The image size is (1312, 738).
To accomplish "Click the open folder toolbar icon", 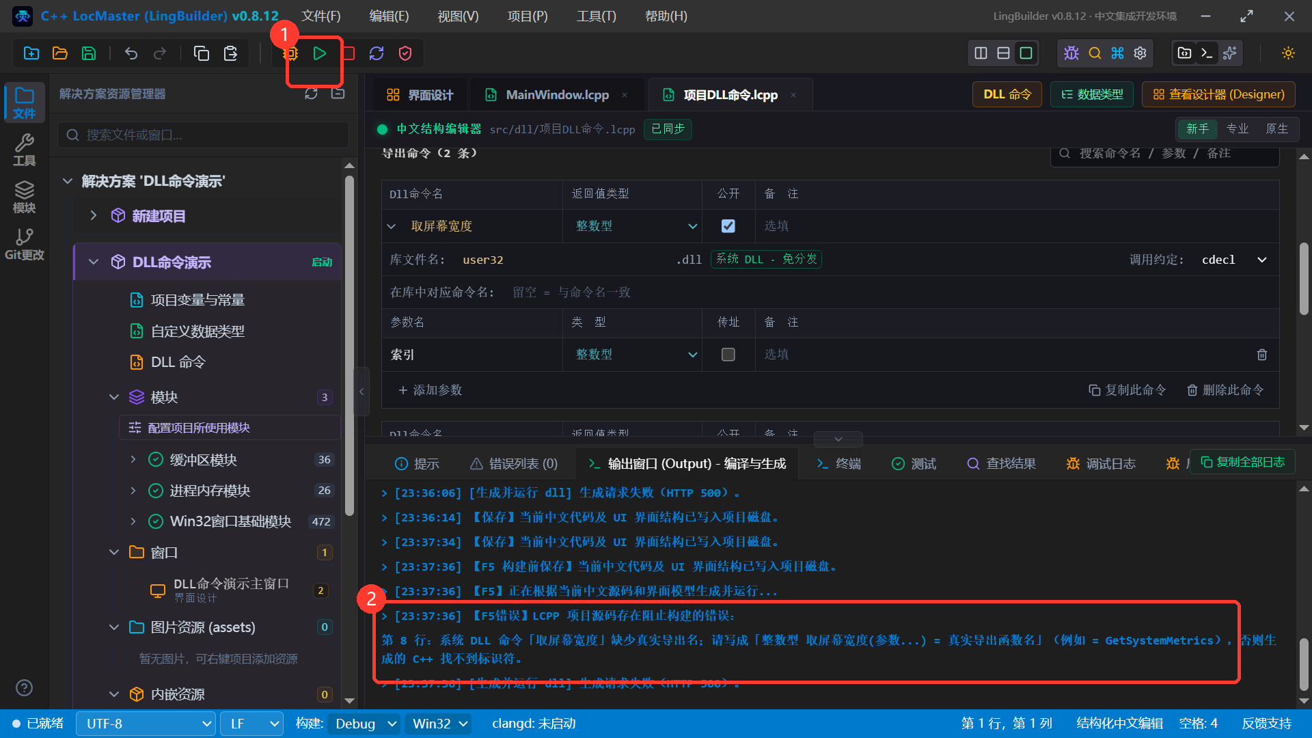I will 60,53.
